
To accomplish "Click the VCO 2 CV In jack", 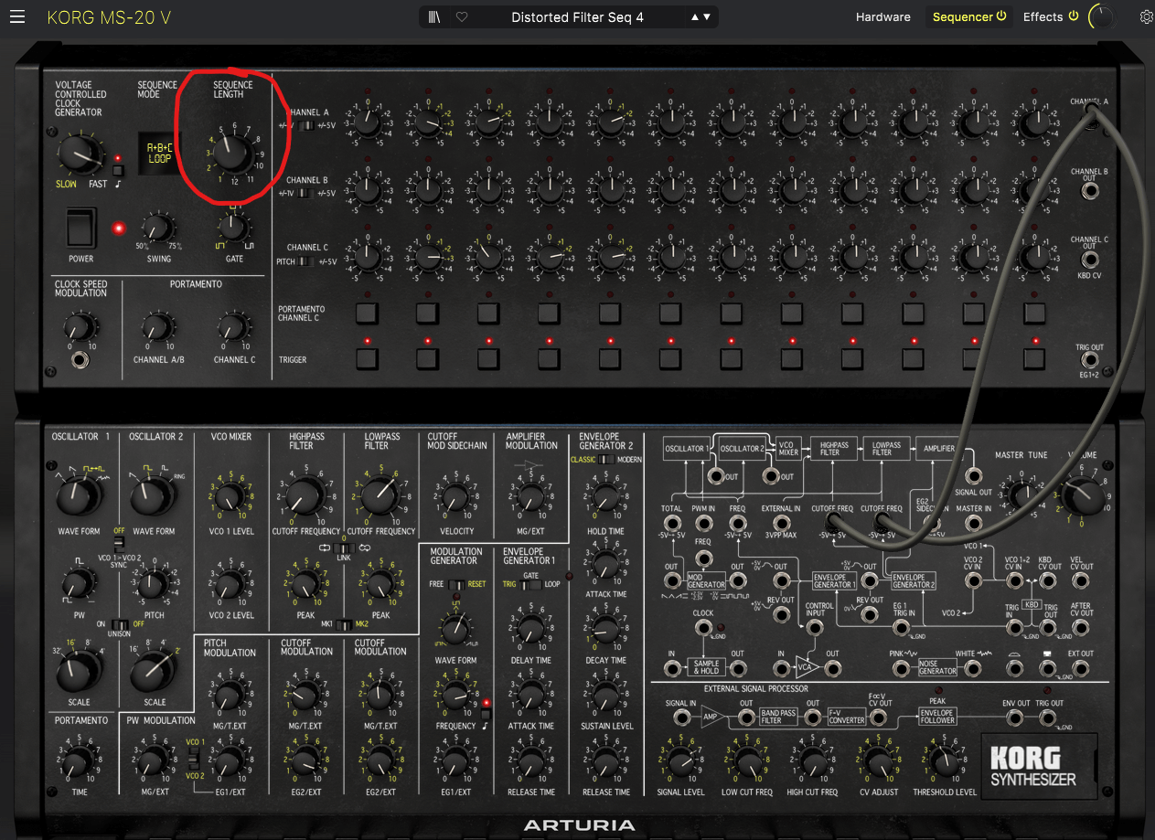I will click(974, 582).
